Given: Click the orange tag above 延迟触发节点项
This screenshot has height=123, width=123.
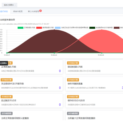Looking at the screenshot, I should click(7, 97).
